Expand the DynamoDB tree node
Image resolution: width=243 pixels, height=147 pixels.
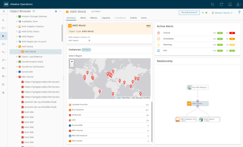pos(17,72)
